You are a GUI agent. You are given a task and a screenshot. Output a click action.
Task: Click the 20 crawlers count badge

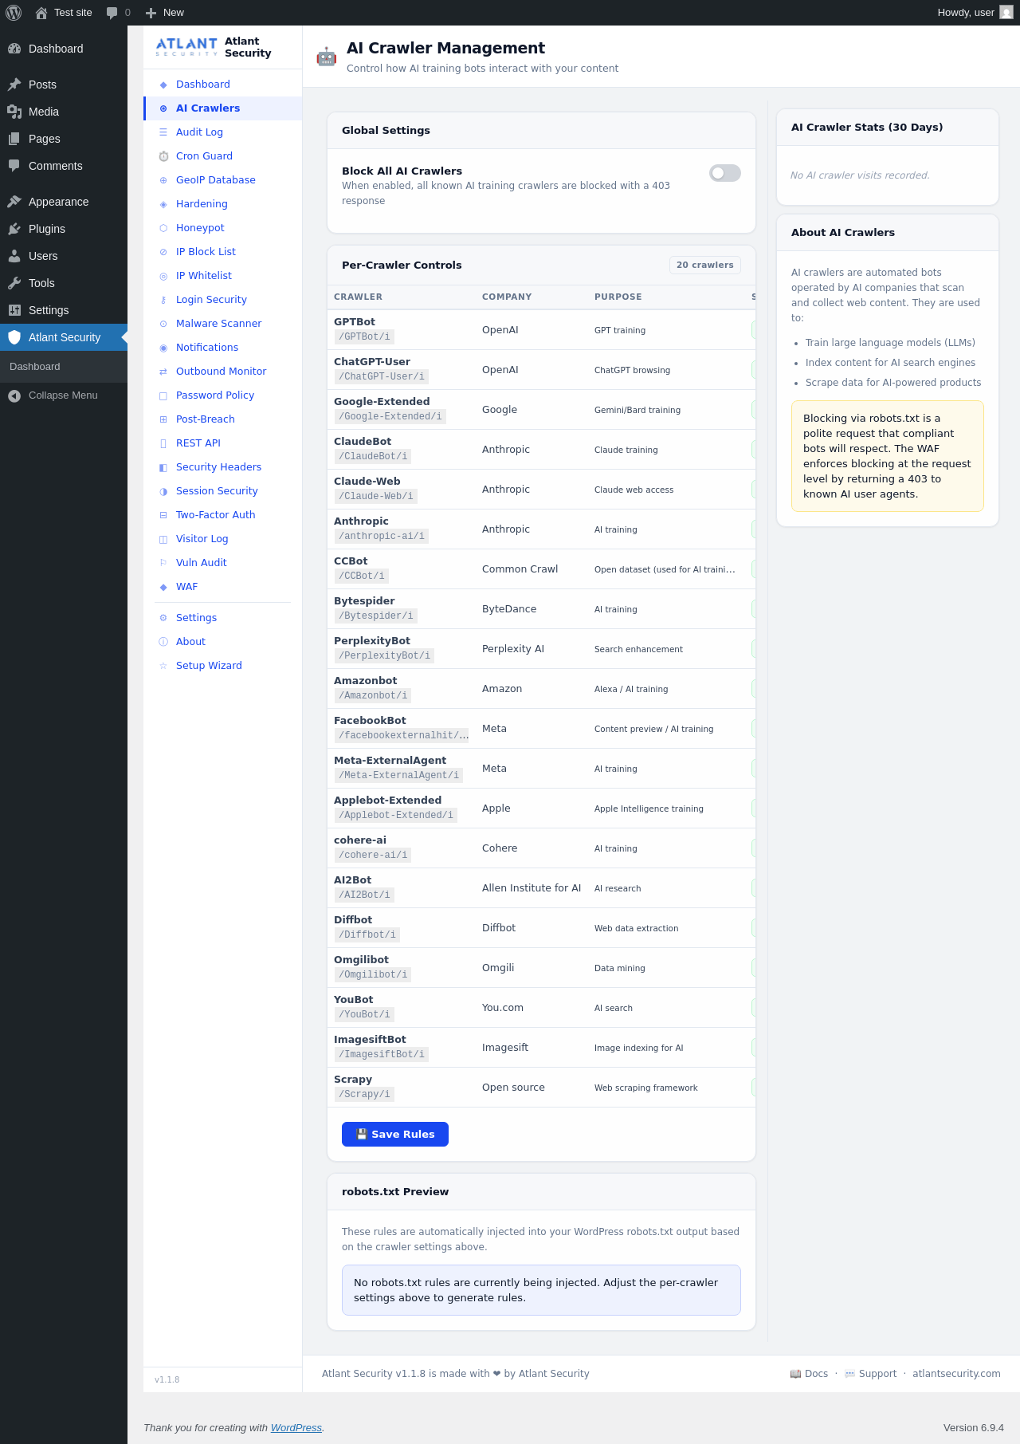(705, 265)
